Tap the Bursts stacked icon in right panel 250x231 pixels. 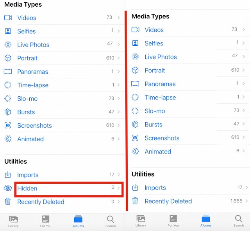[x=135, y=125]
